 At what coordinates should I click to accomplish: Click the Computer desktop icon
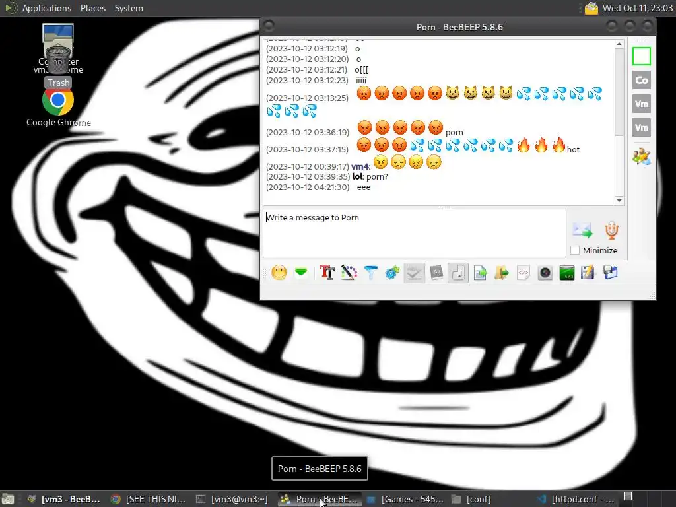click(58, 34)
